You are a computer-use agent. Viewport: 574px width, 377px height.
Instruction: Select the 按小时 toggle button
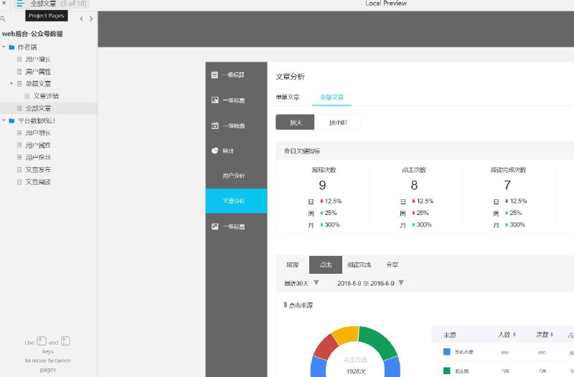[337, 123]
